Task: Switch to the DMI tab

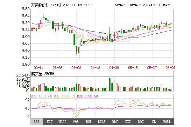Action: coord(89,122)
